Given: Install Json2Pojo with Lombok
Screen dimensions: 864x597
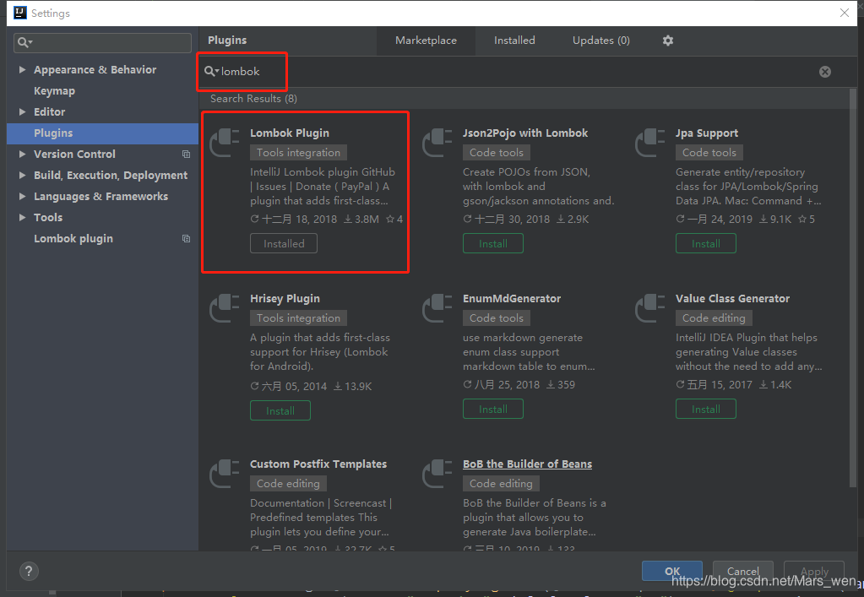Looking at the screenshot, I should click(x=493, y=243).
